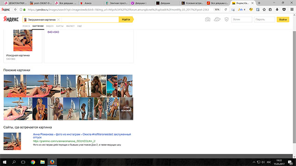The width and height of the screenshot is (296, 166).
Task: Show hidden system tray icons chevron
Action: 254,162
